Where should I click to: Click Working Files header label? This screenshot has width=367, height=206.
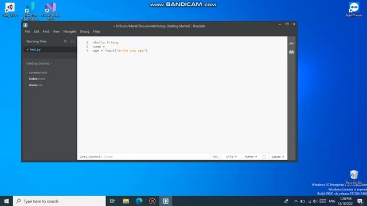[x=36, y=41]
